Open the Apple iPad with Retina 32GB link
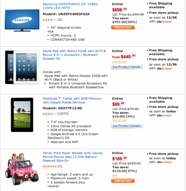Viewport: 186px width, 191px height. coord(74,53)
